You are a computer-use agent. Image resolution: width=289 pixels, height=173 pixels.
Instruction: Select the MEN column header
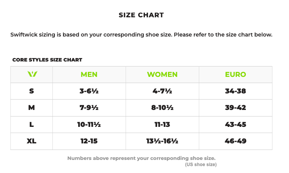89,75
